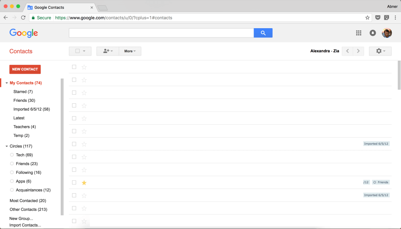The width and height of the screenshot is (401, 229).
Task: Open the Most Contacted (20) list
Action: click(28, 201)
